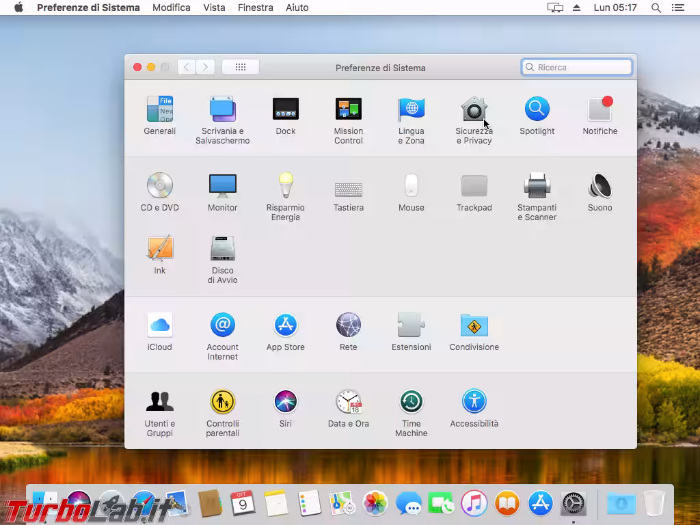
Task: Launch iTunes from the Dock
Action: point(474,504)
